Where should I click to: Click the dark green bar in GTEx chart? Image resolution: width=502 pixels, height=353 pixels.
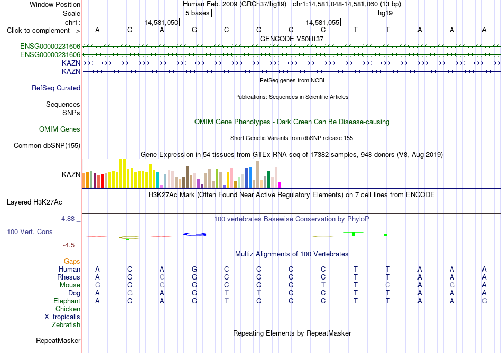tap(268, 179)
